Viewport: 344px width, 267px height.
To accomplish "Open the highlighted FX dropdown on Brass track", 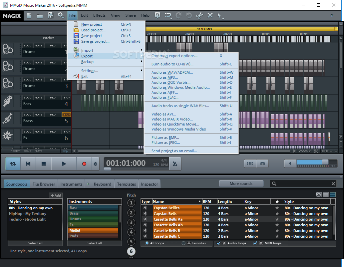I will pos(67,114).
